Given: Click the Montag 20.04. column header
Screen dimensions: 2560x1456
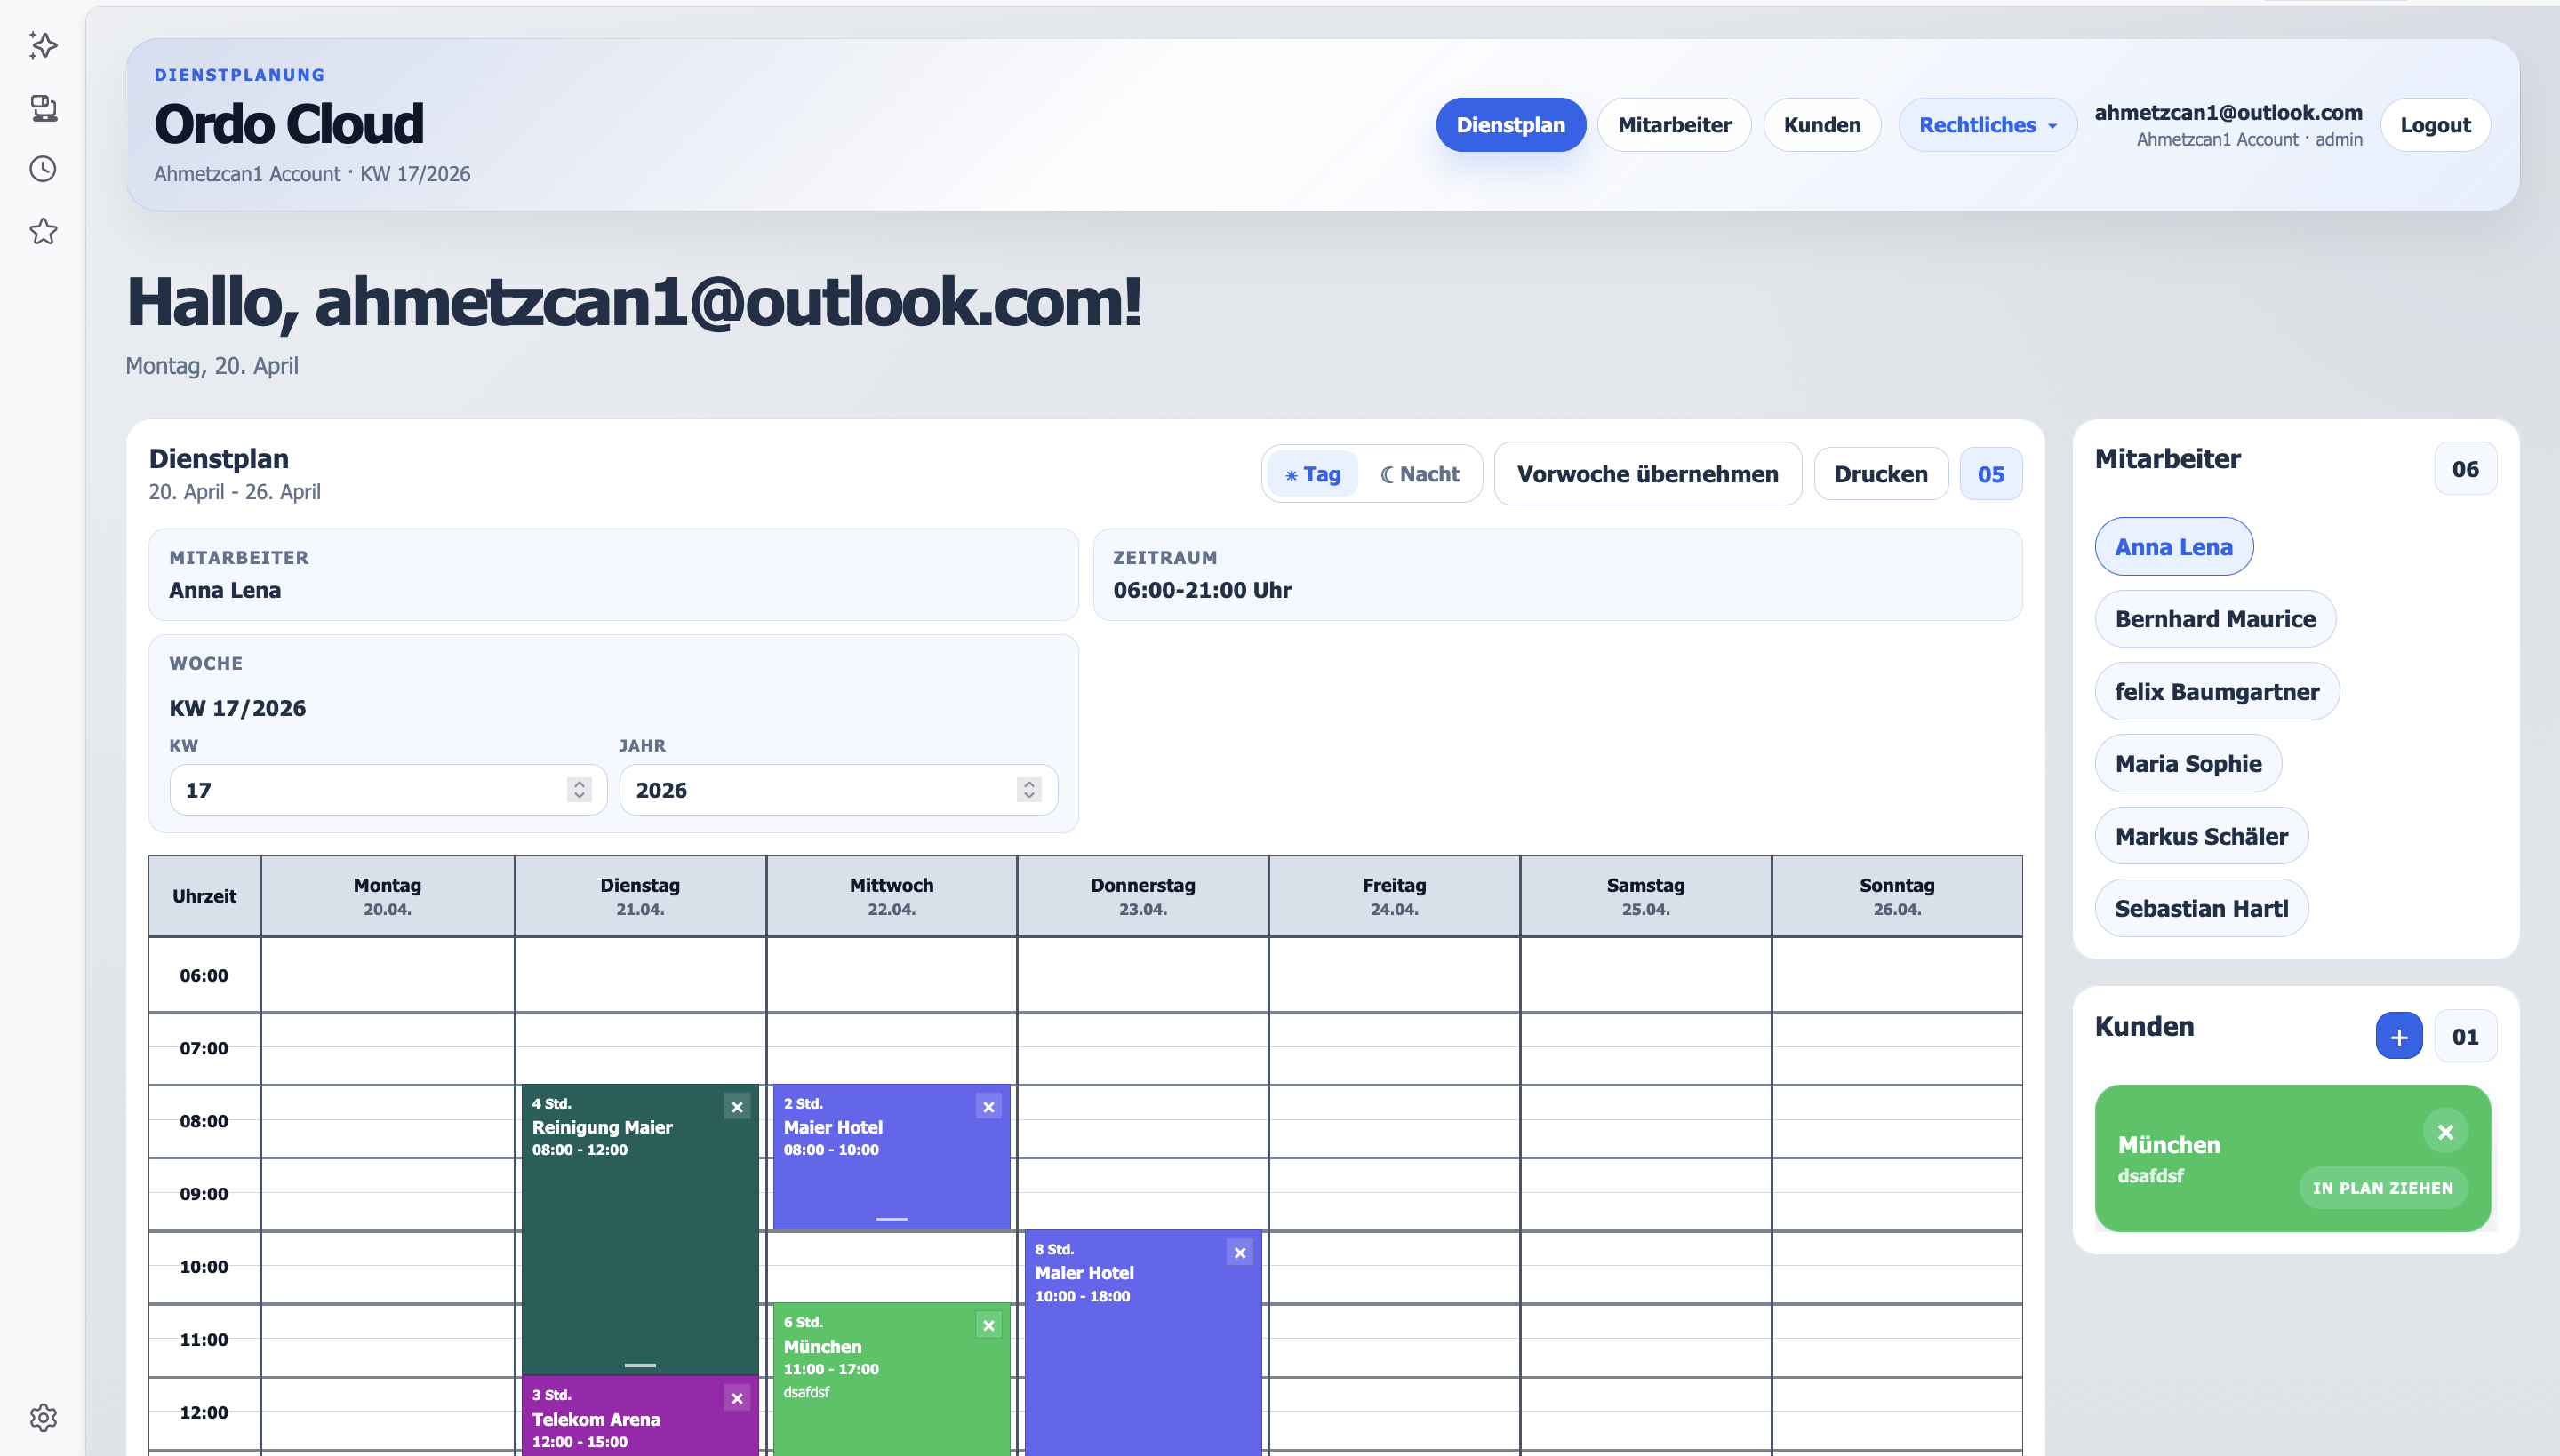Looking at the screenshot, I should [x=388, y=896].
